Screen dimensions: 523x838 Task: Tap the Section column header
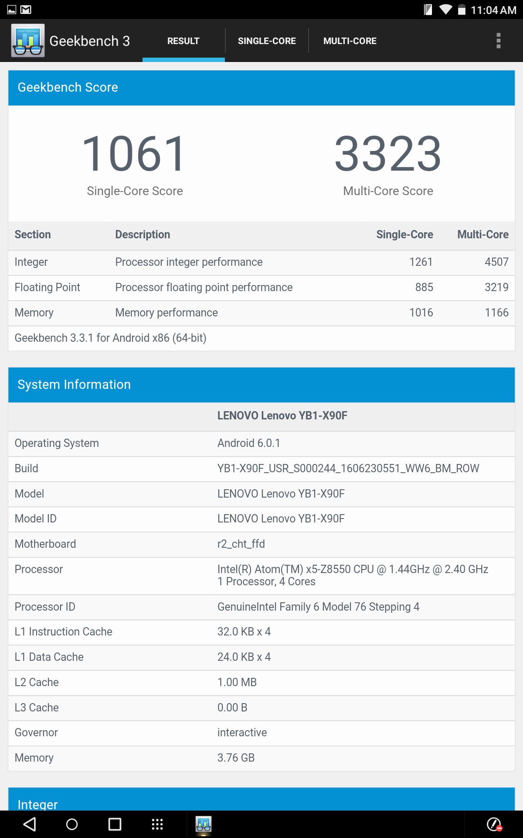click(33, 234)
